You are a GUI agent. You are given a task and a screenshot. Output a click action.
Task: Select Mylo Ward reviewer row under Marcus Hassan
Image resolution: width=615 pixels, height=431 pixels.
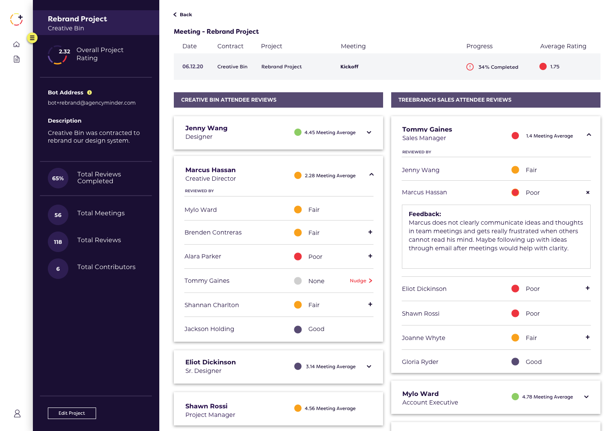[x=279, y=210]
